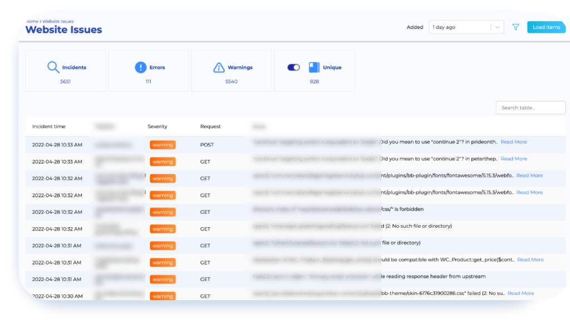
Task: Click 'Read More' on the failed css file row
Action: pos(520,293)
